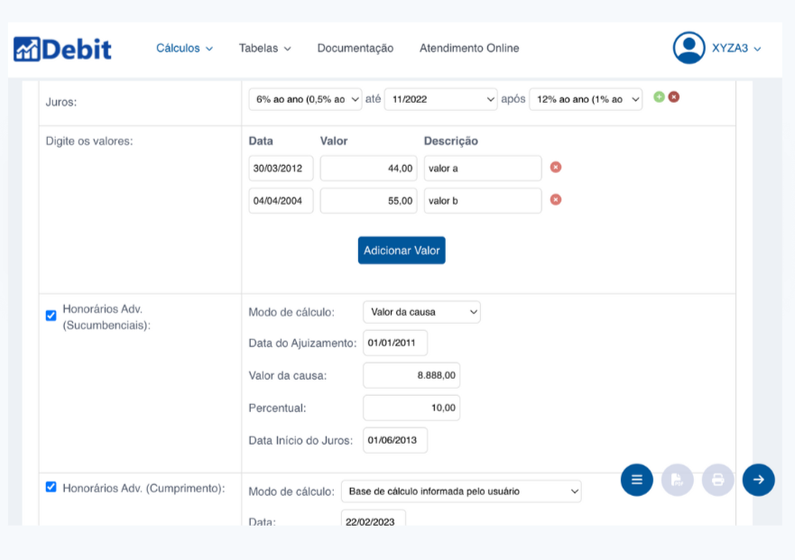795x560 pixels.
Task: Expand the 11/2022 date dropdown
Action: coord(440,99)
